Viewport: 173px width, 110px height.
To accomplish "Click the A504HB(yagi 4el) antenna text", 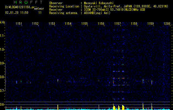I will [x=97, y=13].
